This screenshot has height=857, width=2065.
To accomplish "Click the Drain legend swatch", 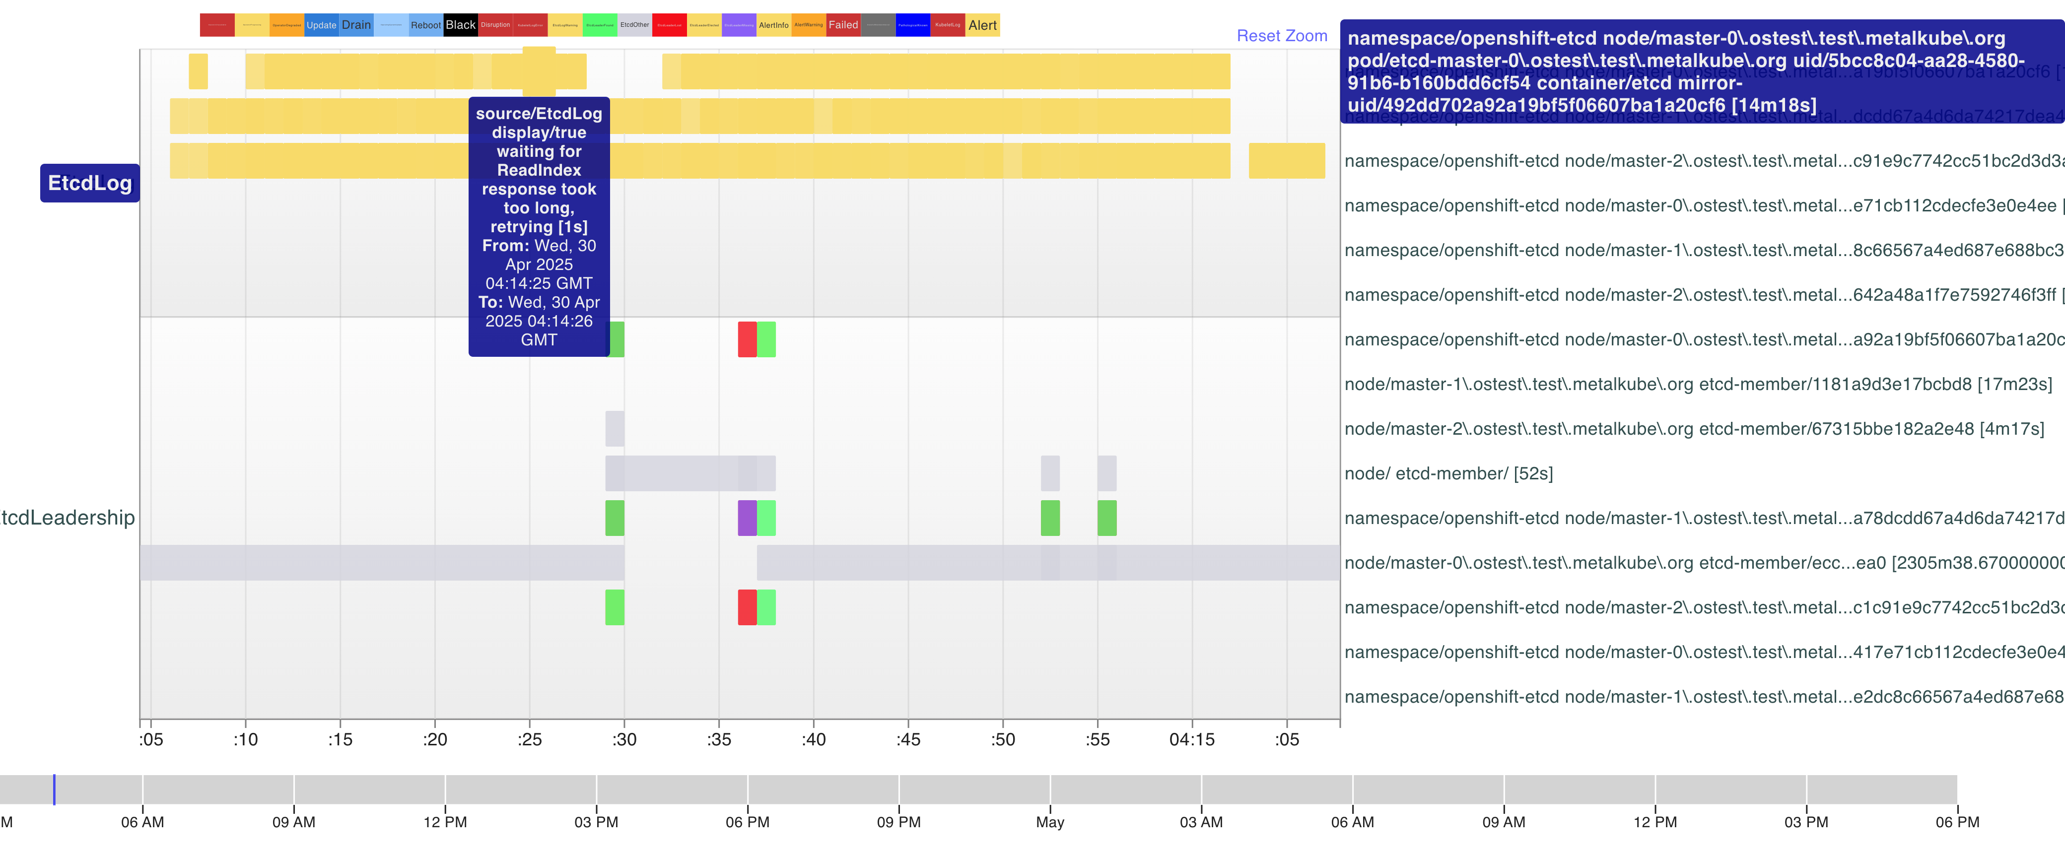I will pyautogui.click(x=356, y=25).
